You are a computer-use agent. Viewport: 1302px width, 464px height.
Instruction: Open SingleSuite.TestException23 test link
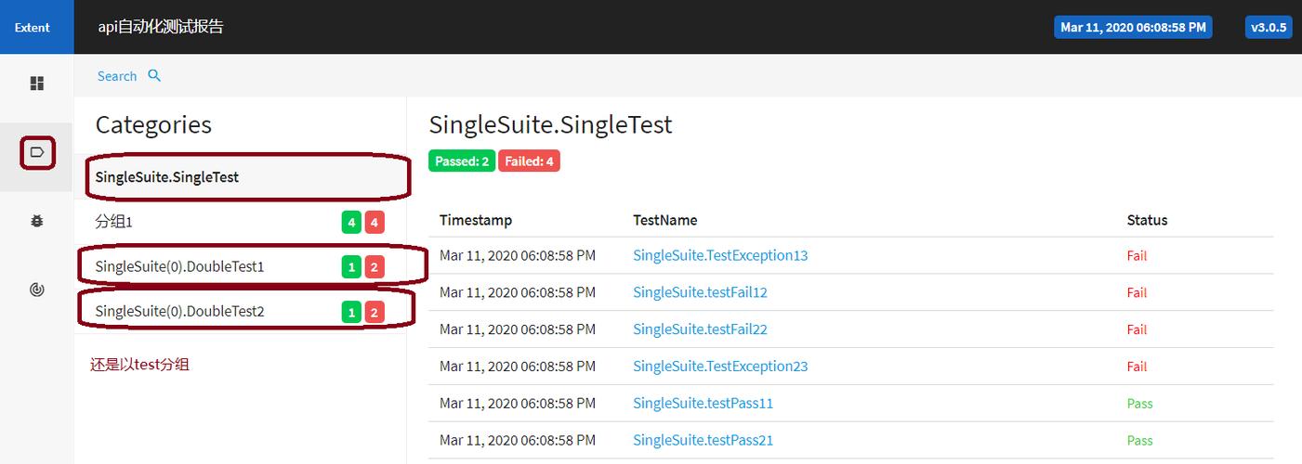[x=720, y=366]
